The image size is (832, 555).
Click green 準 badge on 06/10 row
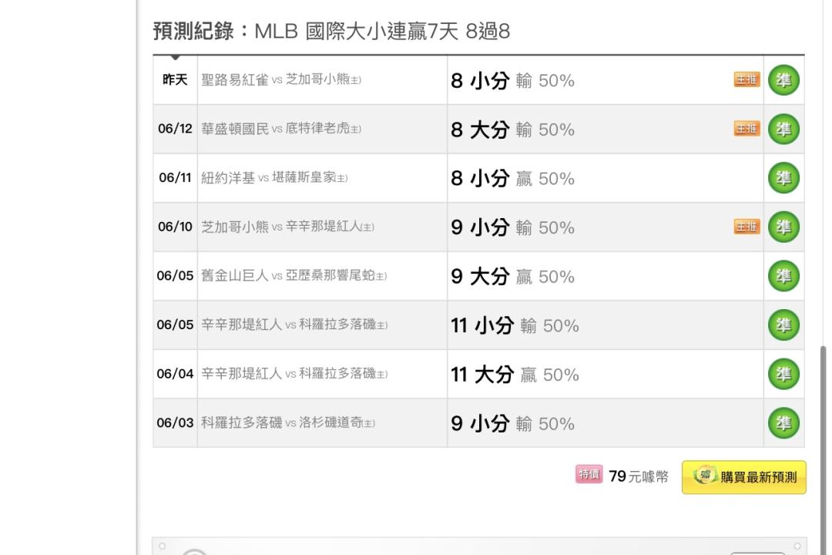point(783,227)
